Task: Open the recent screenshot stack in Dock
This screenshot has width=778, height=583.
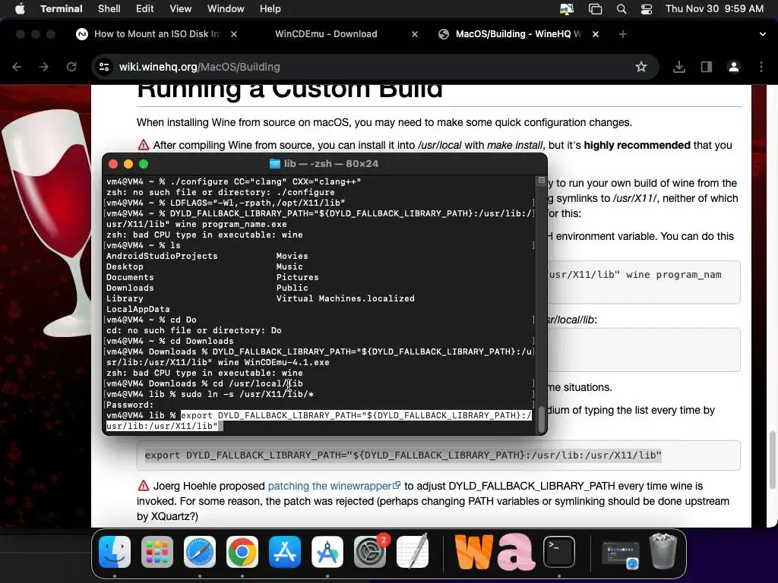Action: [x=621, y=554]
